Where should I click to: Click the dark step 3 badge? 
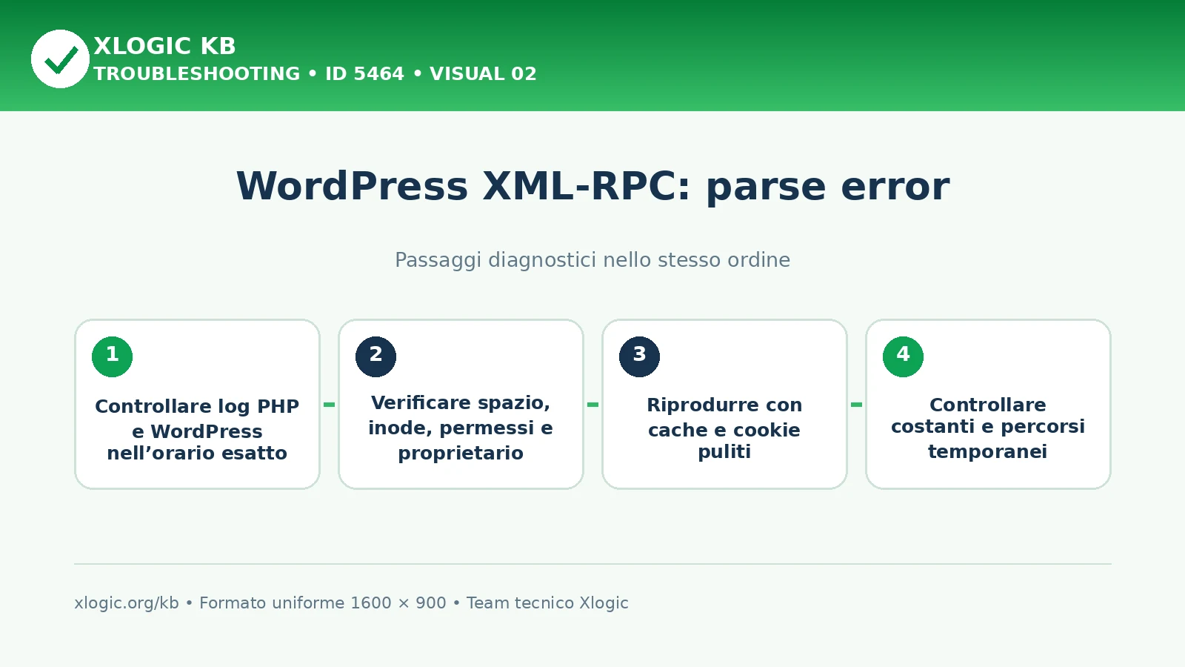pyautogui.click(x=639, y=356)
